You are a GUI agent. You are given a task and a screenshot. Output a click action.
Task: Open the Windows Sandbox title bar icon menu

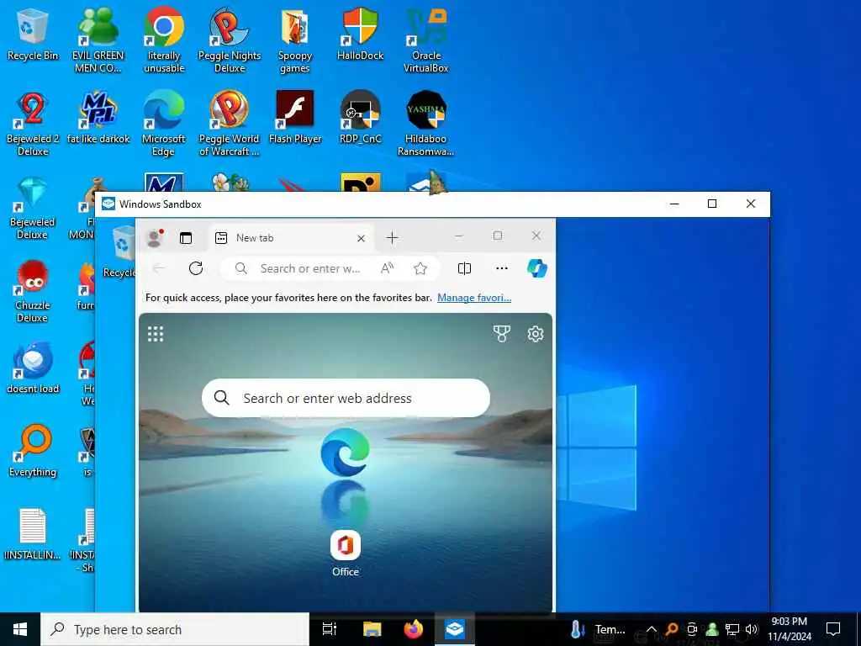108,204
